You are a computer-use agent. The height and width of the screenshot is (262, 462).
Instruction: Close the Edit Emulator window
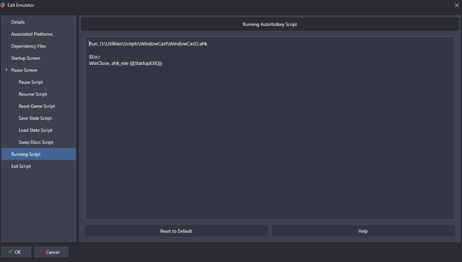pos(456,5)
